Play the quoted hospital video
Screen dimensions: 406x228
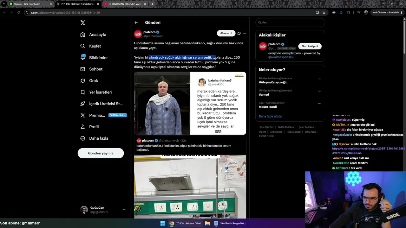click(190, 187)
